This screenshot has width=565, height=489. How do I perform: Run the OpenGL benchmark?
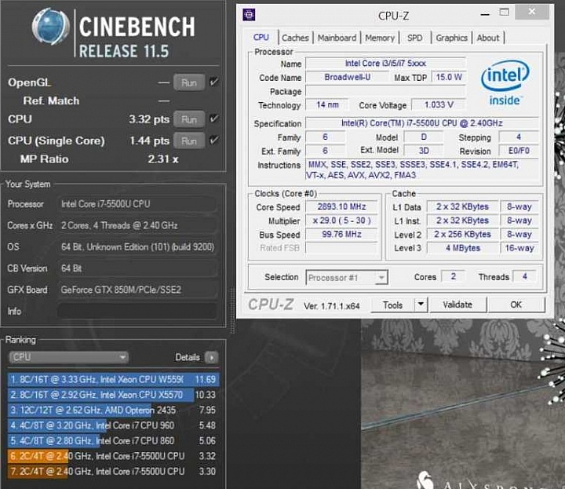point(189,82)
